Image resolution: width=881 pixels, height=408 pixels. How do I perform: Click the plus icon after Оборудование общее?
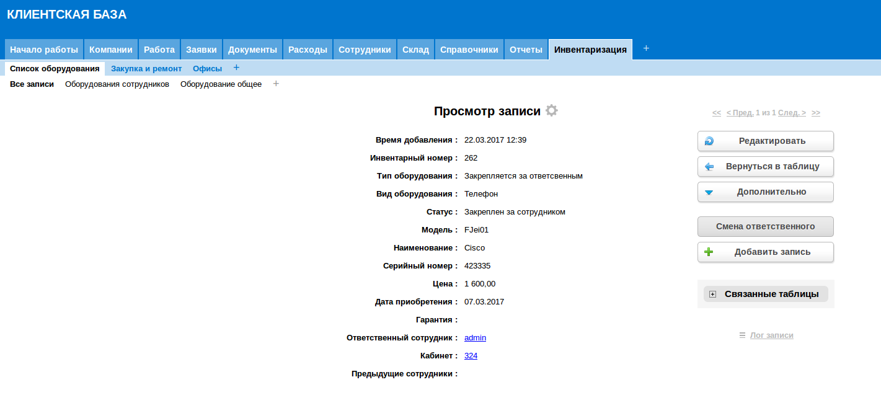click(276, 84)
